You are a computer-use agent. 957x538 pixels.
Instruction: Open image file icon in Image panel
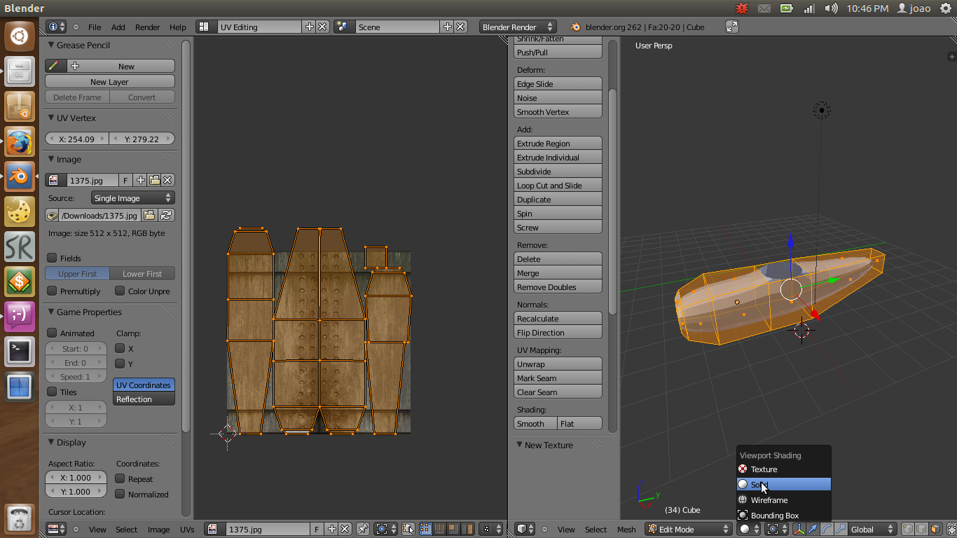tap(155, 180)
